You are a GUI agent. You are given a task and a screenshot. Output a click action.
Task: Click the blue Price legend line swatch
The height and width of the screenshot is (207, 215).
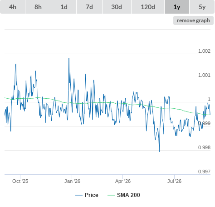pos(79,195)
